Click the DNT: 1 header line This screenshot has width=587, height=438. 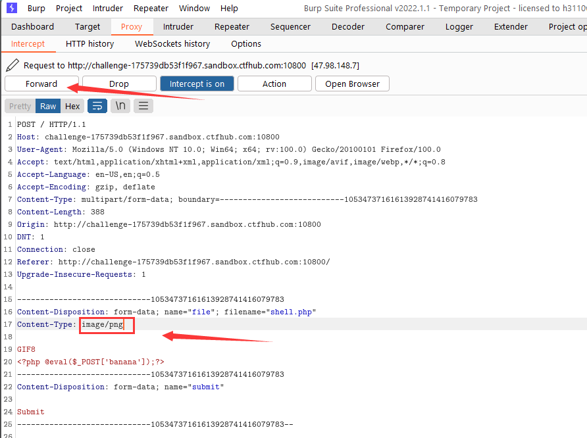31,237
